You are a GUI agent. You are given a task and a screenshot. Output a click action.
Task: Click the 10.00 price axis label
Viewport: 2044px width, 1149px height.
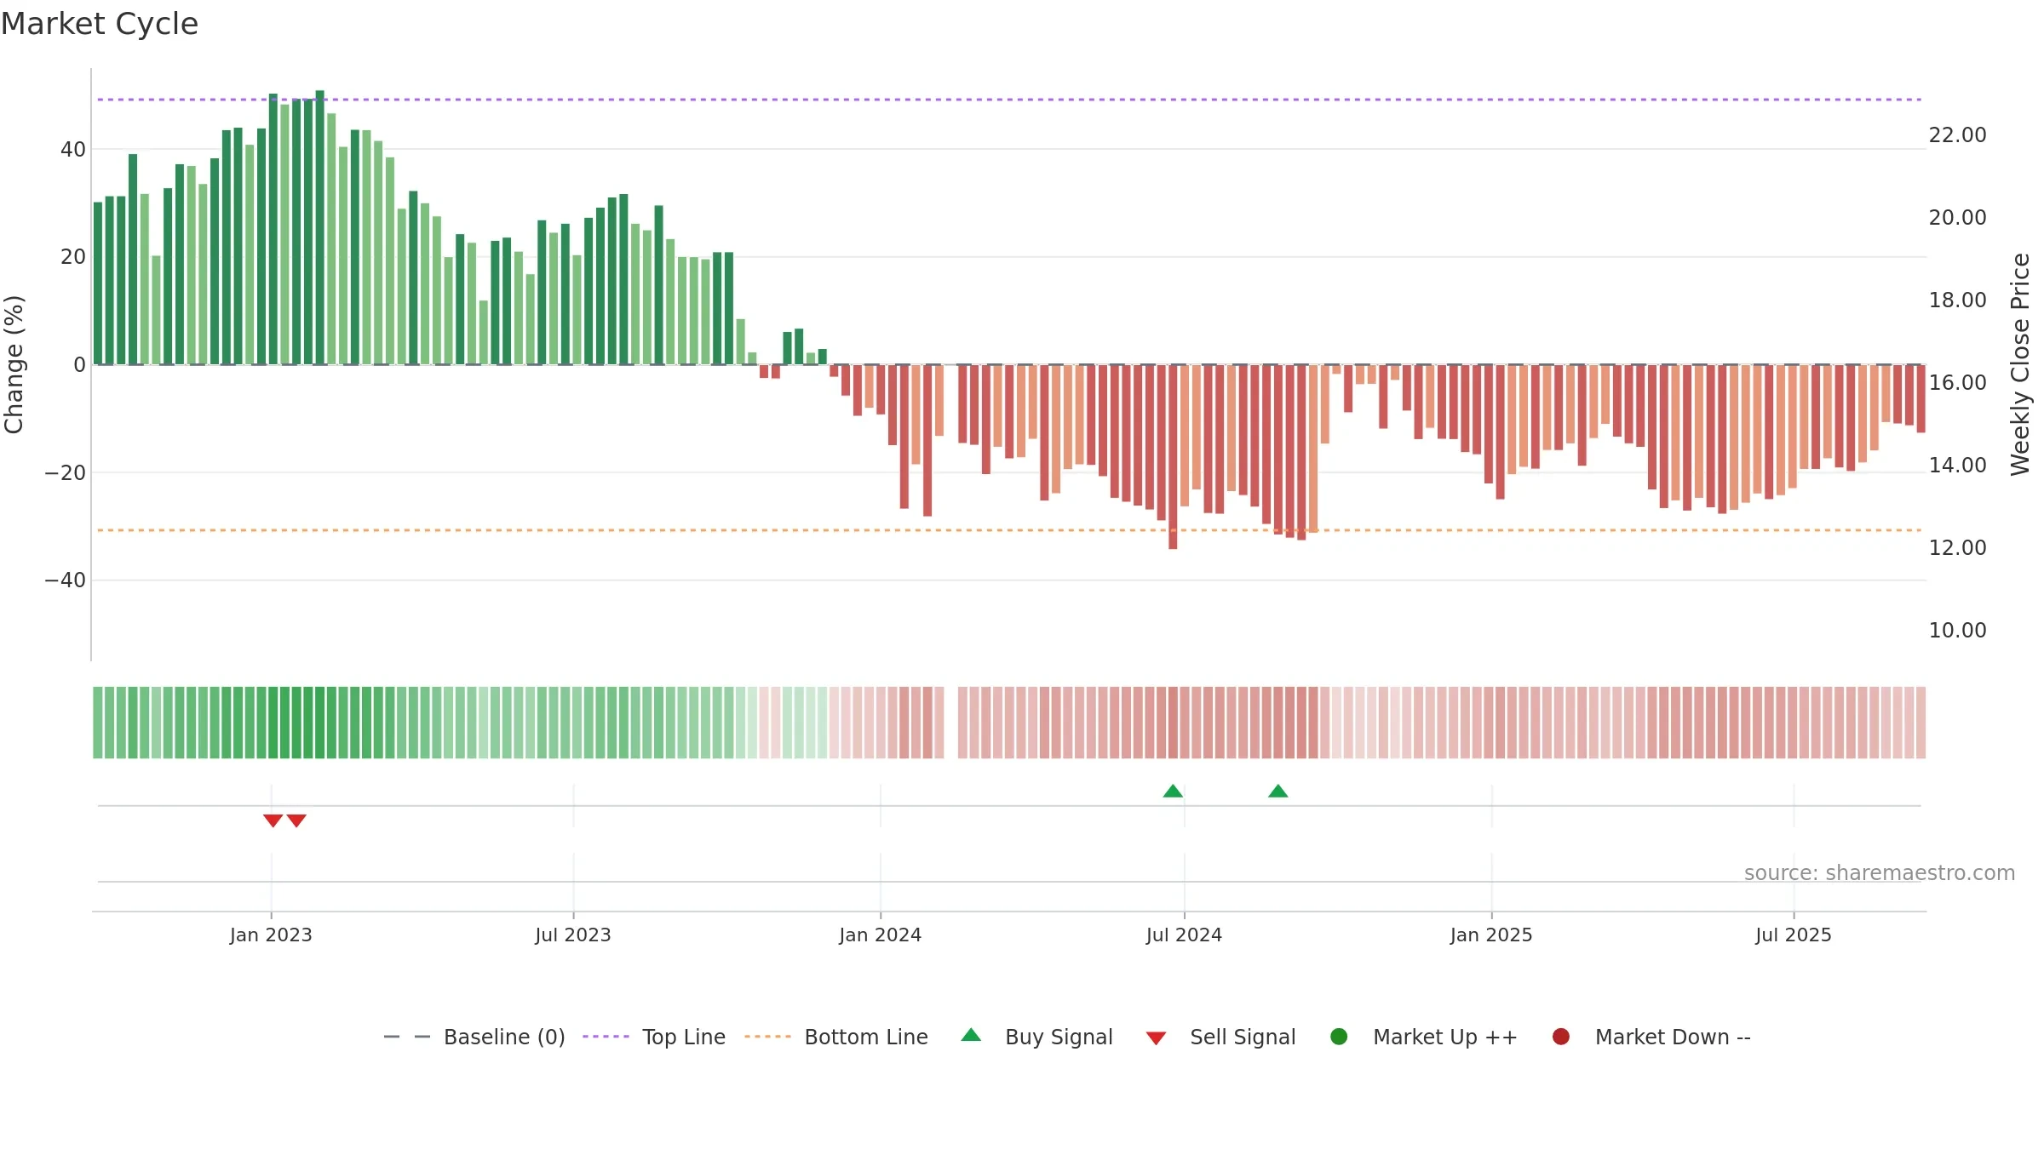click(x=1957, y=631)
